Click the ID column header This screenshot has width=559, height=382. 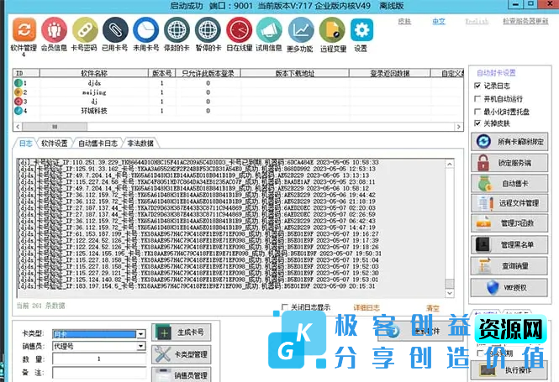26,73
